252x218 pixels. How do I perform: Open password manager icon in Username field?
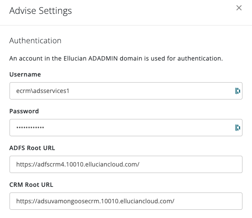[x=238, y=91]
